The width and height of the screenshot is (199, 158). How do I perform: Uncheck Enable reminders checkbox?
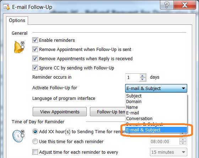(35, 40)
